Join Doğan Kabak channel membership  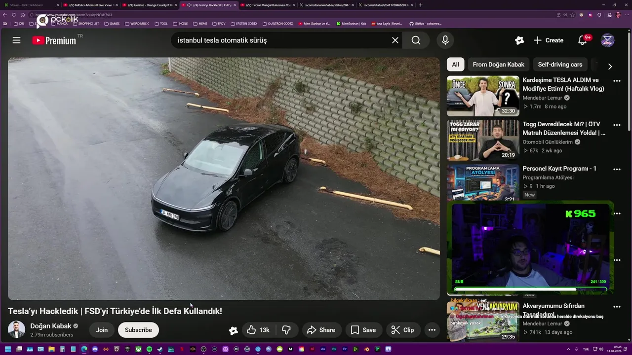click(x=102, y=330)
